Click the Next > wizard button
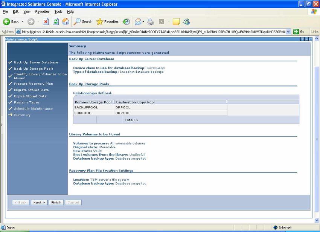 pyautogui.click(x=39, y=202)
